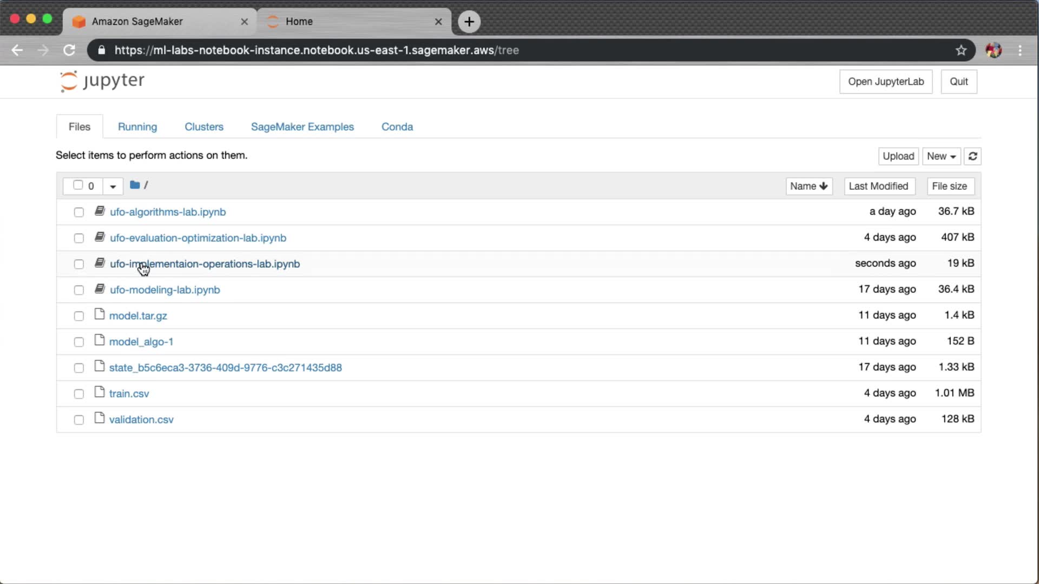Check the box for ufo-algorithms-lab.ipynb
The image size is (1039, 584).
79,212
